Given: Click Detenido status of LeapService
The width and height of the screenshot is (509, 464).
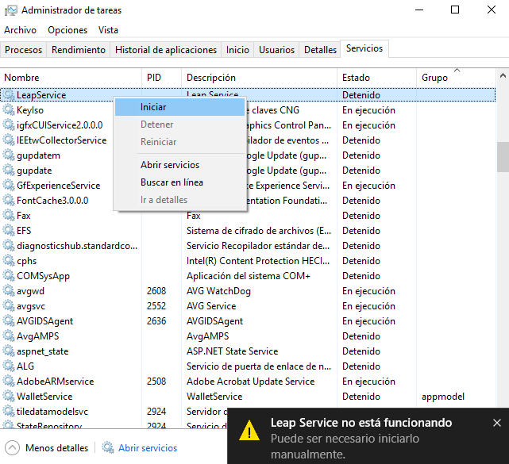Looking at the screenshot, I should [361, 95].
